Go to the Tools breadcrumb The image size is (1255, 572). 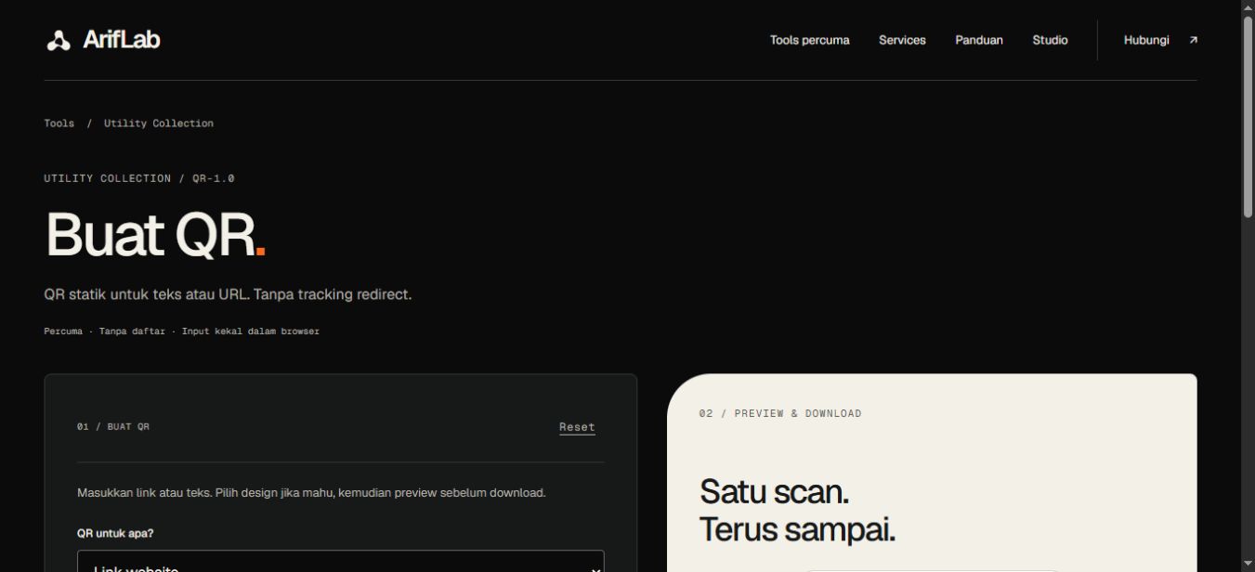click(59, 123)
